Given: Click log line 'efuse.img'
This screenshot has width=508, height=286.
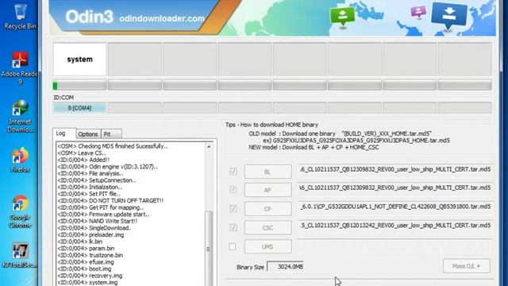Looking at the screenshot, I should point(86,262).
